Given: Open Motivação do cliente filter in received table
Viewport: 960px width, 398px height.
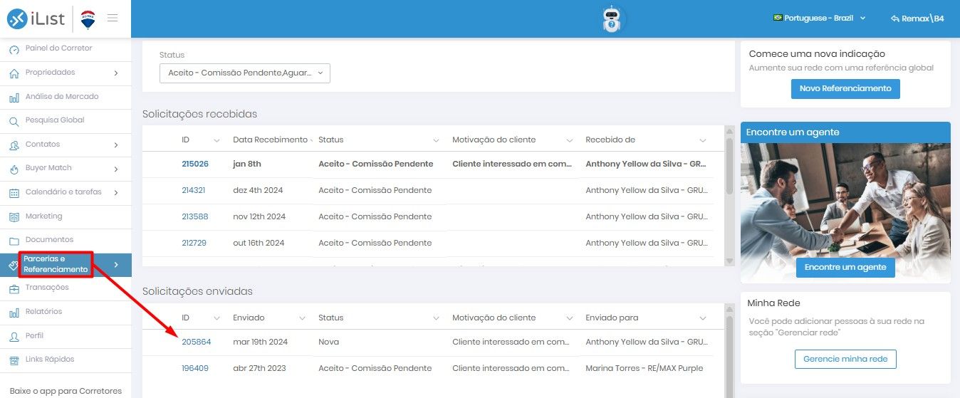Looking at the screenshot, I should (x=569, y=140).
